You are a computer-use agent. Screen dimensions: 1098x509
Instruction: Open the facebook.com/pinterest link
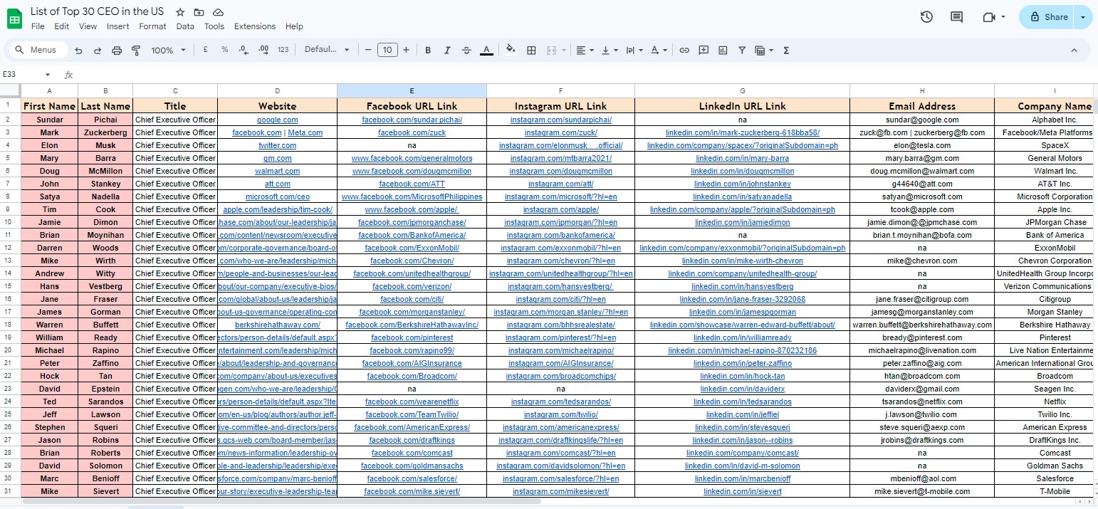pos(412,337)
